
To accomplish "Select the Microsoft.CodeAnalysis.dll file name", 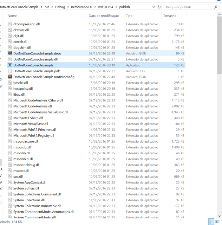I will click(32, 106).
